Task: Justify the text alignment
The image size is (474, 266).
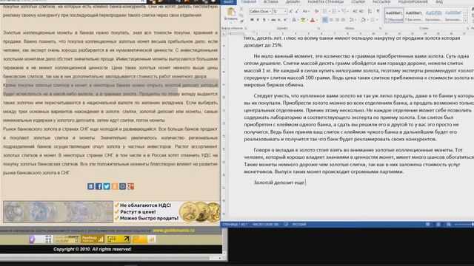Action: (344, 20)
